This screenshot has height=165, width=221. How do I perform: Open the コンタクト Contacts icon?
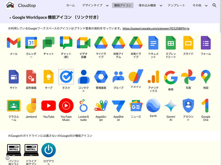click(x=84, y=77)
